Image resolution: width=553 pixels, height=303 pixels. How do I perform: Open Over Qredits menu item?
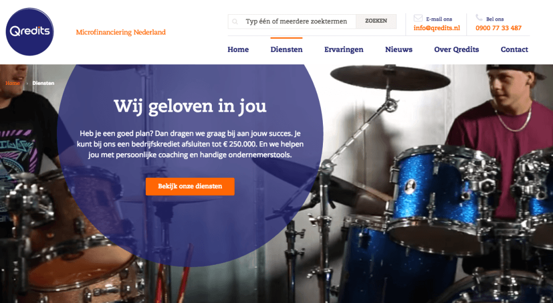456,50
